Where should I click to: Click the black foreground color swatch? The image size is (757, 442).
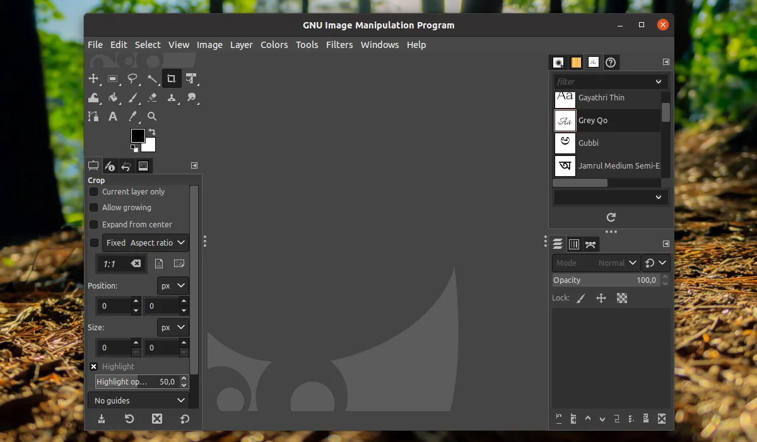[x=138, y=135]
